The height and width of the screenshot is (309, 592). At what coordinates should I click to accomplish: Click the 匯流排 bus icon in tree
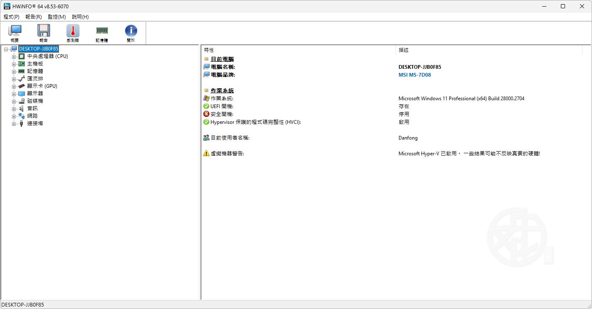[x=22, y=79]
